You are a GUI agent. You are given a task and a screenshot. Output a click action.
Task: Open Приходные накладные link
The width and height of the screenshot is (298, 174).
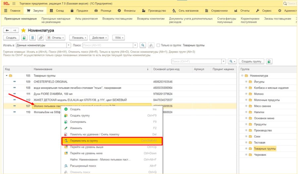click(x=21, y=18)
